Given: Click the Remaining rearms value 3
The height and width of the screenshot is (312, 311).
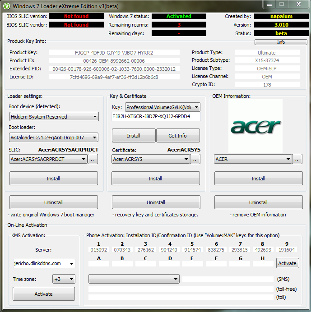Looking at the screenshot, I should [x=179, y=25].
